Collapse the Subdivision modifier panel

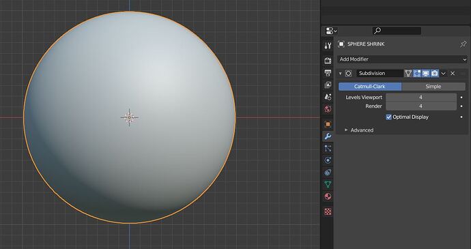[341, 73]
